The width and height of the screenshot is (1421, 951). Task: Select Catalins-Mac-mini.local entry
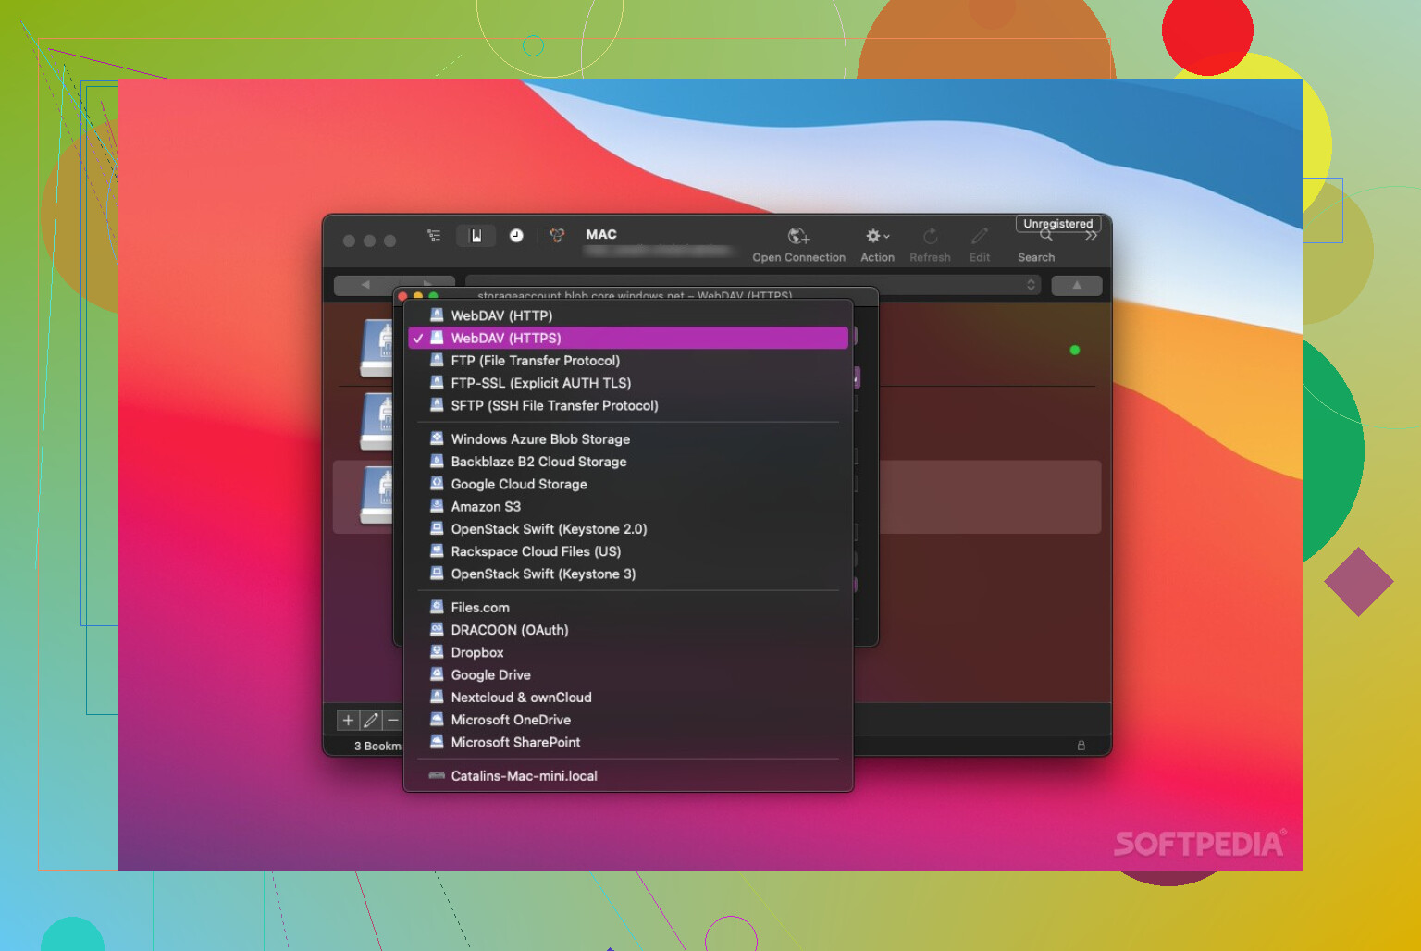click(x=524, y=776)
